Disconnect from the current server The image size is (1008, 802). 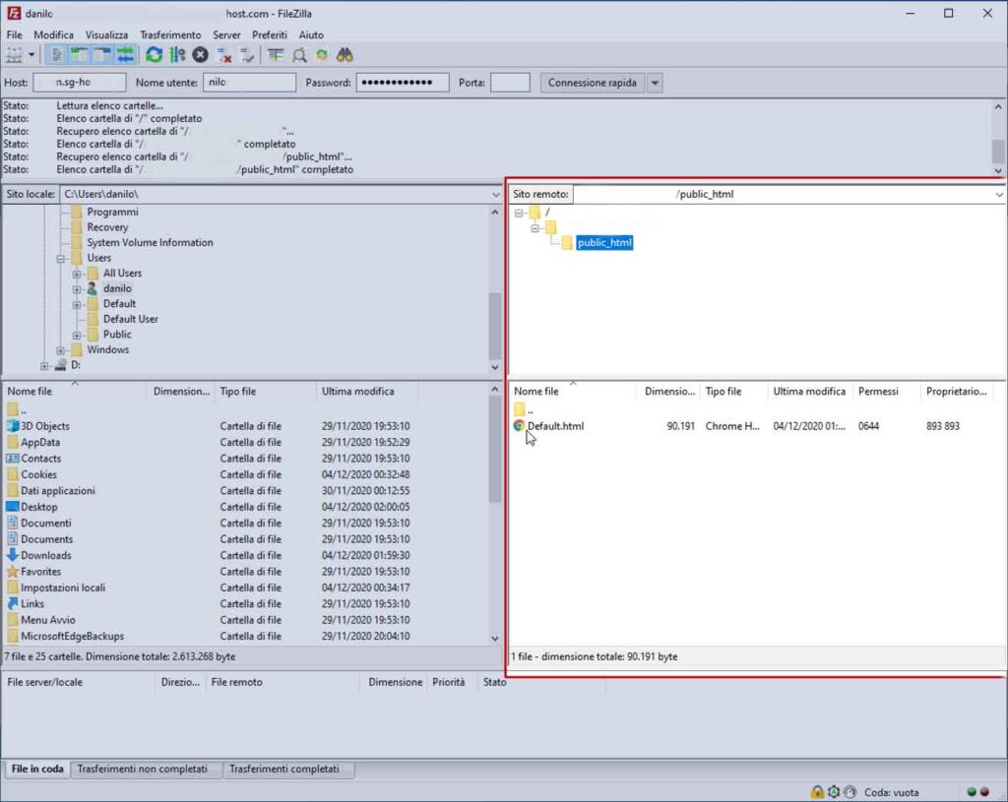click(223, 55)
